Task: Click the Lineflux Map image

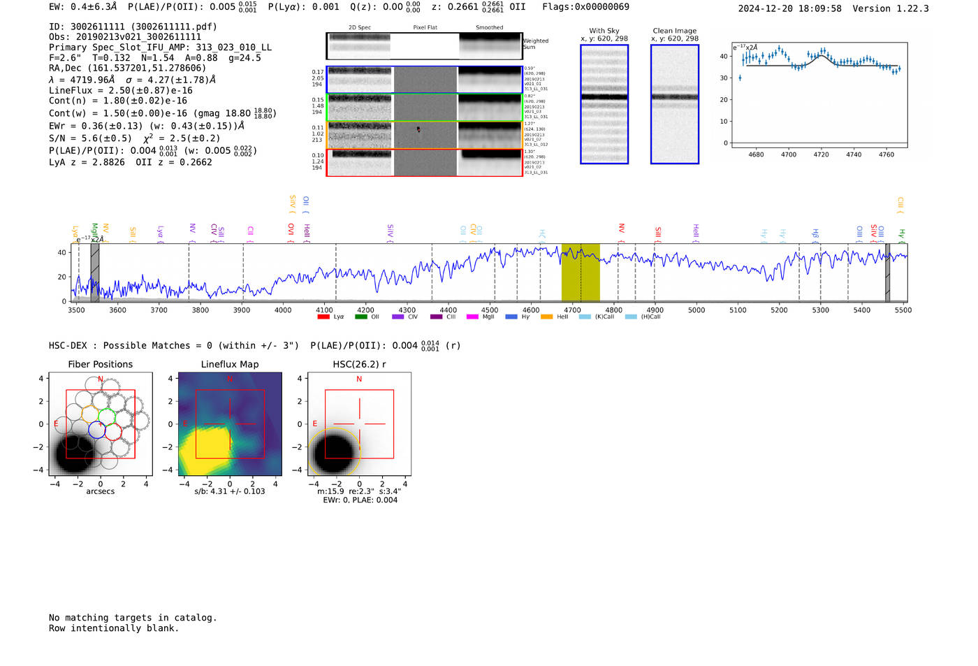Action: tap(230, 424)
